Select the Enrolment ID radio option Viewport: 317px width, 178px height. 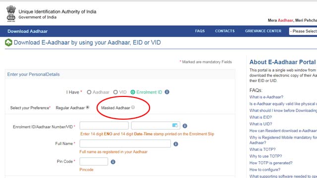click(x=133, y=92)
